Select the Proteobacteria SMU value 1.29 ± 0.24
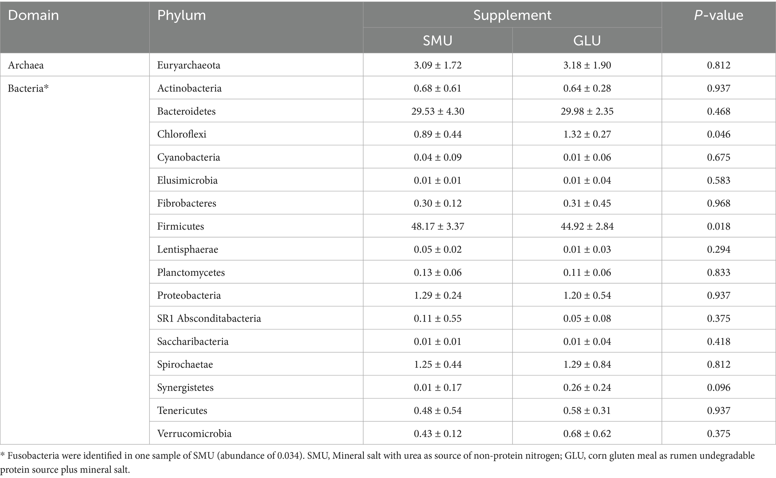The width and height of the screenshot is (776, 478). coord(438,295)
